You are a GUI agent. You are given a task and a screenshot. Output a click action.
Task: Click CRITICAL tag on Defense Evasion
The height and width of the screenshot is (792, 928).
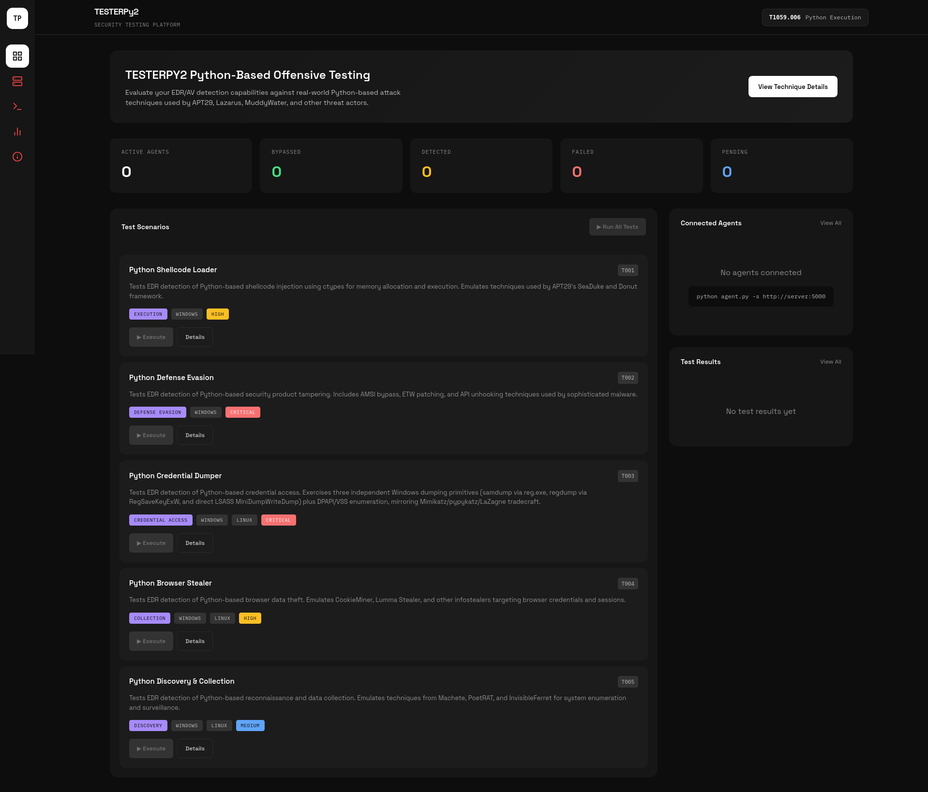point(242,412)
